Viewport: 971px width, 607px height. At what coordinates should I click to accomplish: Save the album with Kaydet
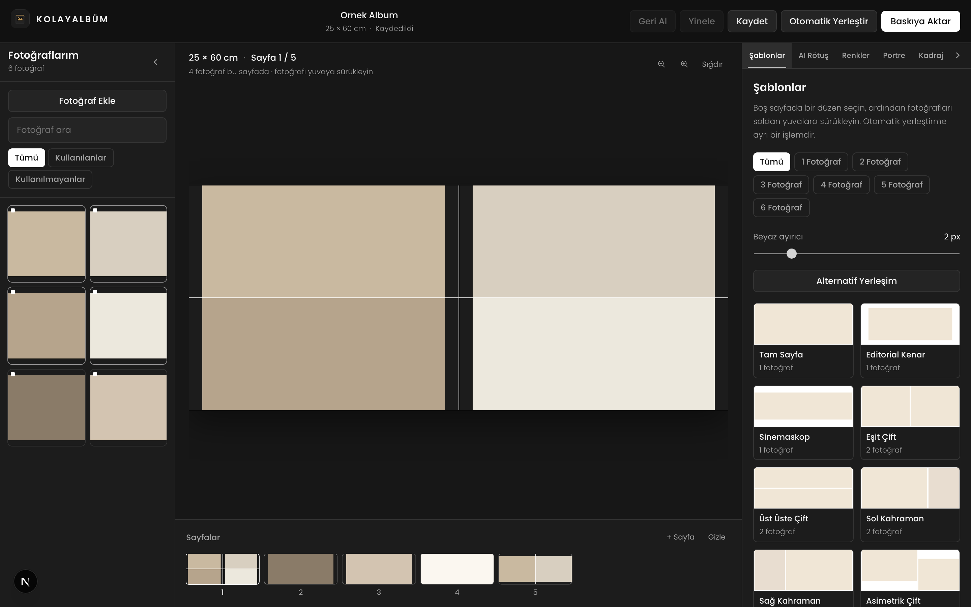(752, 21)
